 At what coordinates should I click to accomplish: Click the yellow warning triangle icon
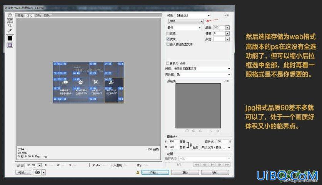(138, 172)
